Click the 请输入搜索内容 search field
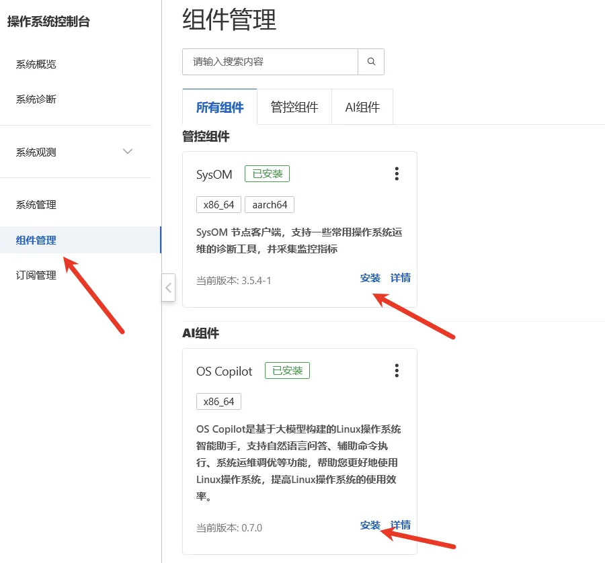The image size is (605, 563). pyautogui.click(x=269, y=61)
